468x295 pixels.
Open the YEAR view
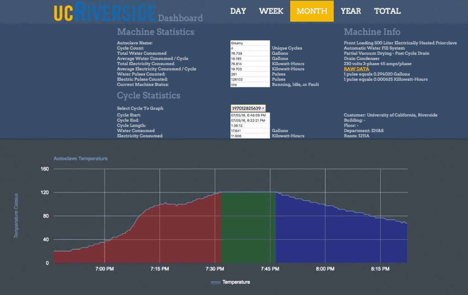coord(351,11)
